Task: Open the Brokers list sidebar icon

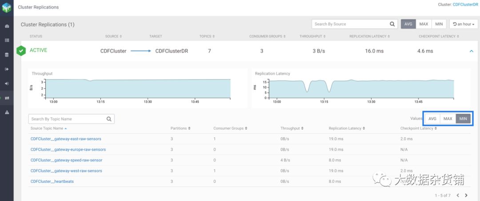Action: [7, 40]
